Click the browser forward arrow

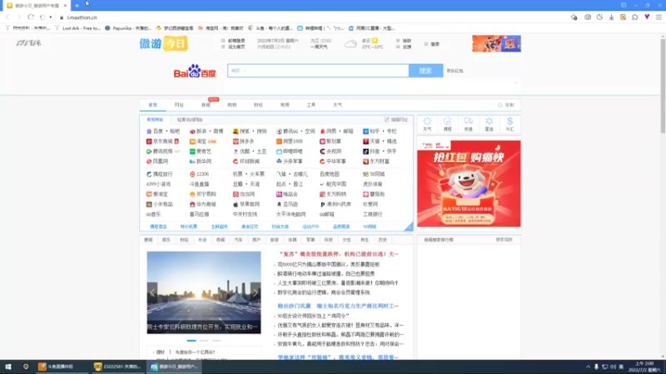point(18,17)
